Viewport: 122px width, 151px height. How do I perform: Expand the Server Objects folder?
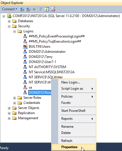tap(9, 108)
